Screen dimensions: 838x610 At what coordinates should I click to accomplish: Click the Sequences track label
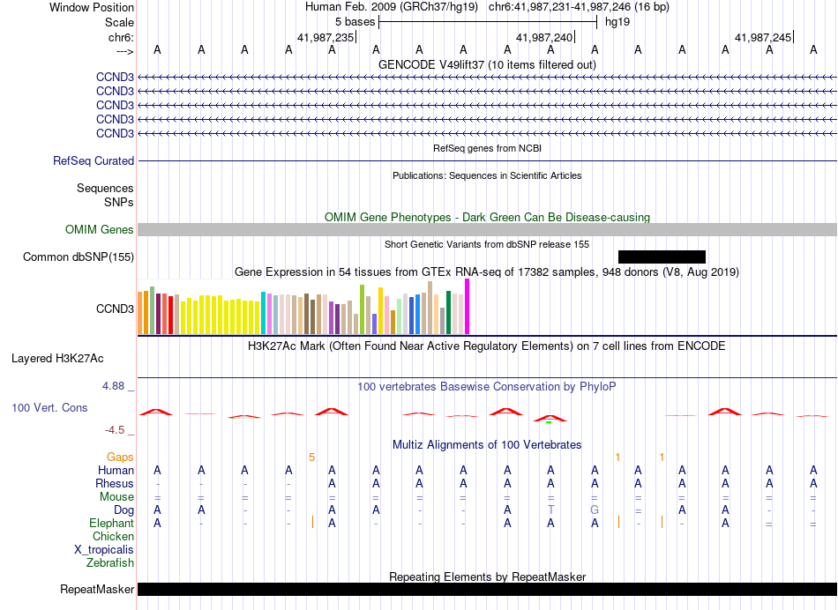105,188
